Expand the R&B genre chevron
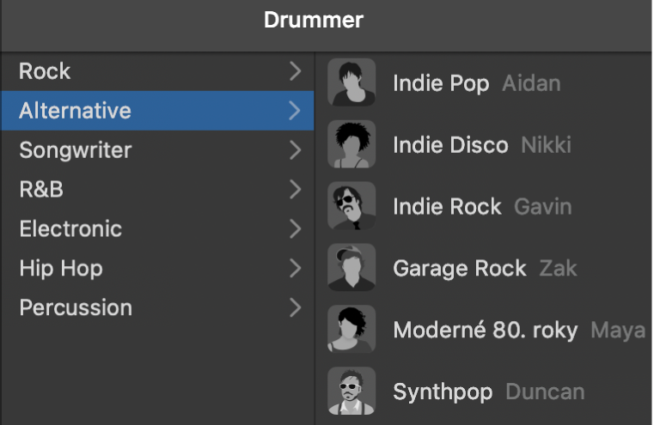Viewport: 654px width, 425px height. (296, 190)
